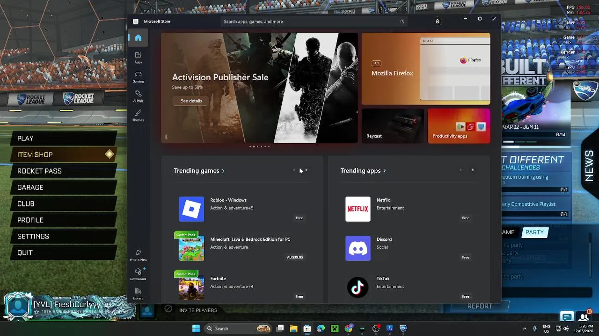This screenshot has width=599, height=336.
Task: Select GARAGE in Rocket League menu
Action: click(x=64, y=188)
